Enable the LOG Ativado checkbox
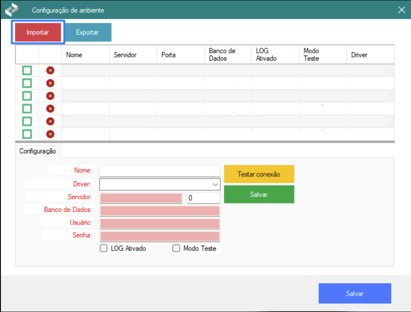 [104, 248]
